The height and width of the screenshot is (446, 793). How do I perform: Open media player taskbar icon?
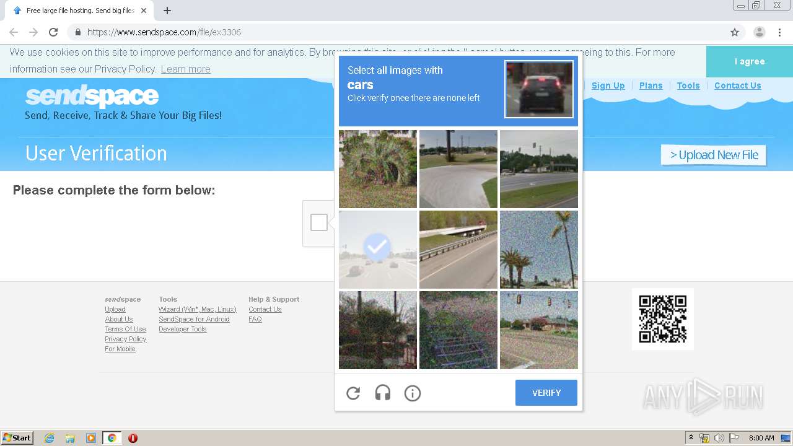point(91,438)
